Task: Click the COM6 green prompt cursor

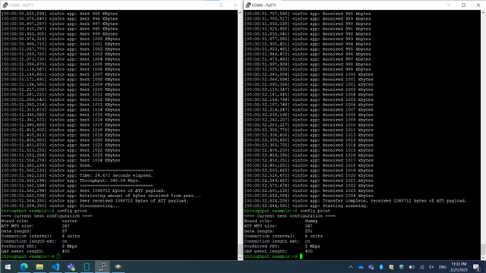Action: point(301,256)
